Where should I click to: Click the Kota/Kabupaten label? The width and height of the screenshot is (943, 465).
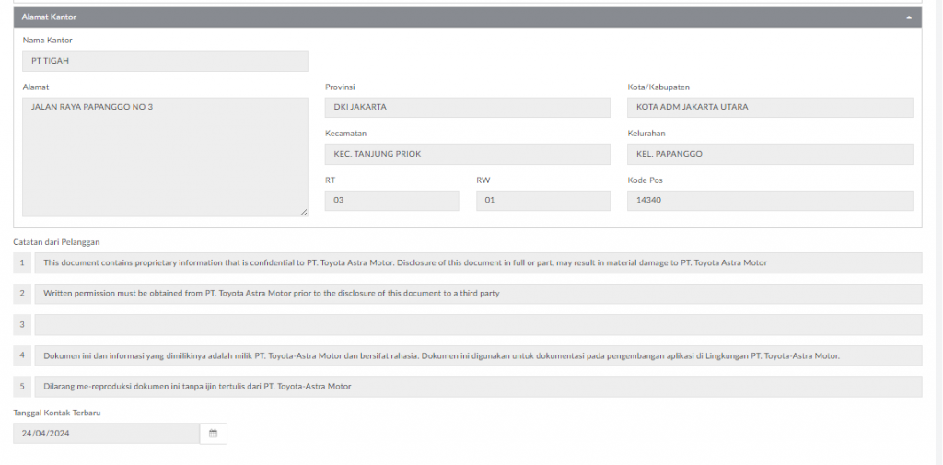[658, 87]
